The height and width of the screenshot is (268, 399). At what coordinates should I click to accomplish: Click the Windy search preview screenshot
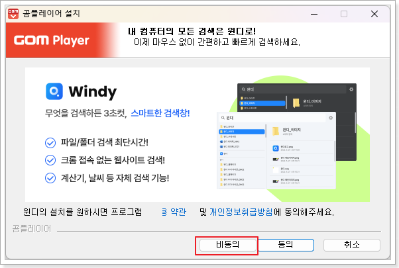(x=286, y=136)
